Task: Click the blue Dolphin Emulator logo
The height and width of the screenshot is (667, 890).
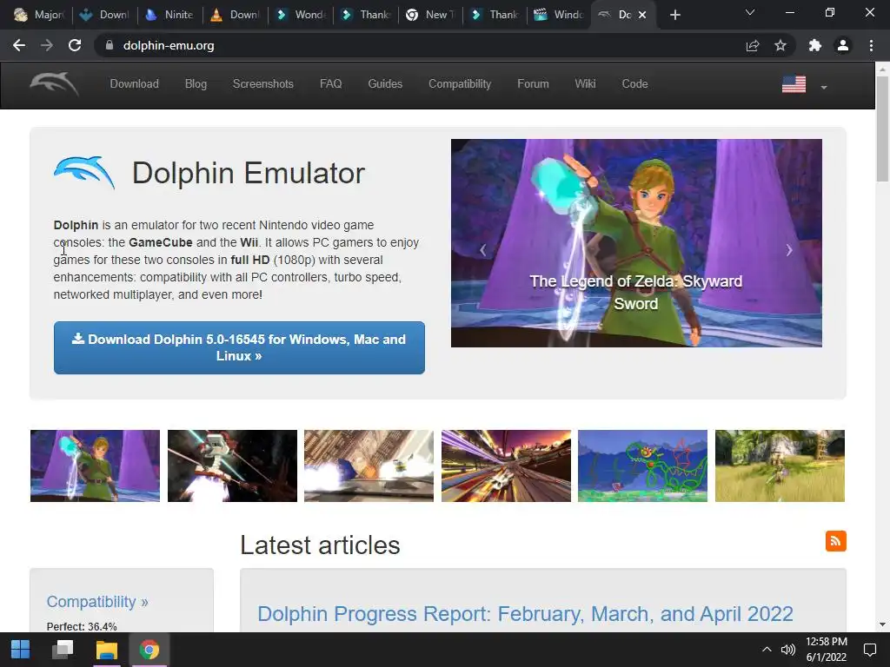Action: [84, 173]
